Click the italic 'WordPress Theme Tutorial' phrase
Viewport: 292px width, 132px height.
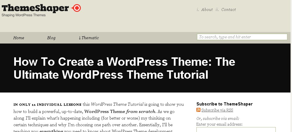pos(117,104)
